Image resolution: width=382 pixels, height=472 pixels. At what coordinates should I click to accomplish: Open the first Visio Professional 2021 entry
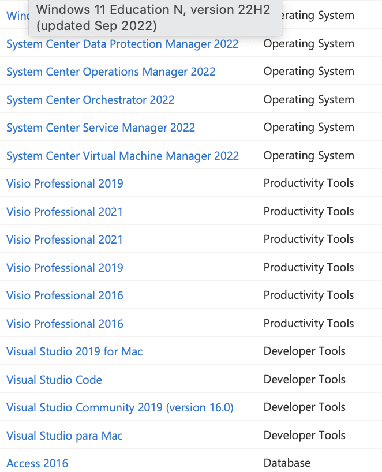pyautogui.click(x=65, y=212)
